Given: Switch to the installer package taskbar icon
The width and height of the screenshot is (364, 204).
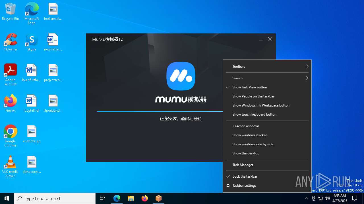Looking at the screenshot, I should [159, 198].
